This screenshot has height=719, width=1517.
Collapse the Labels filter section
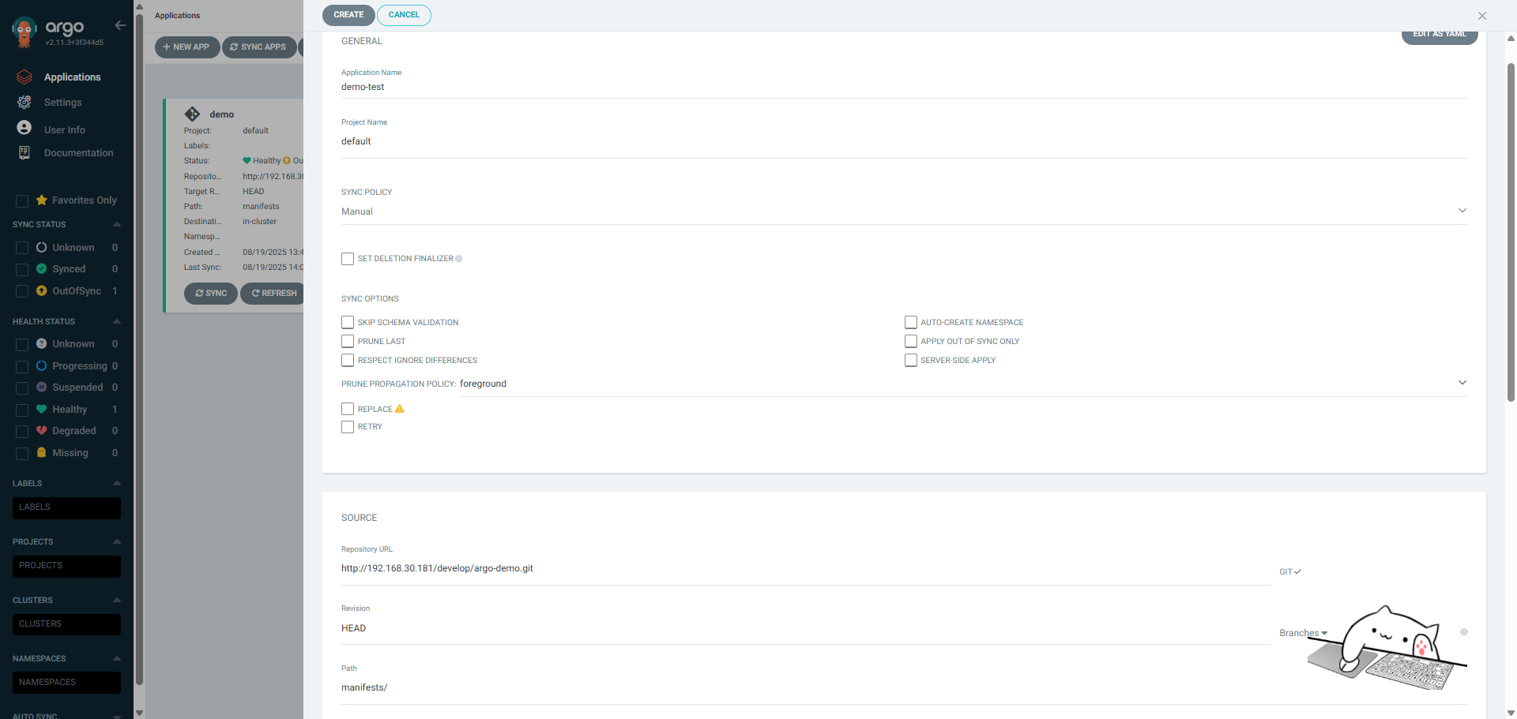117,483
